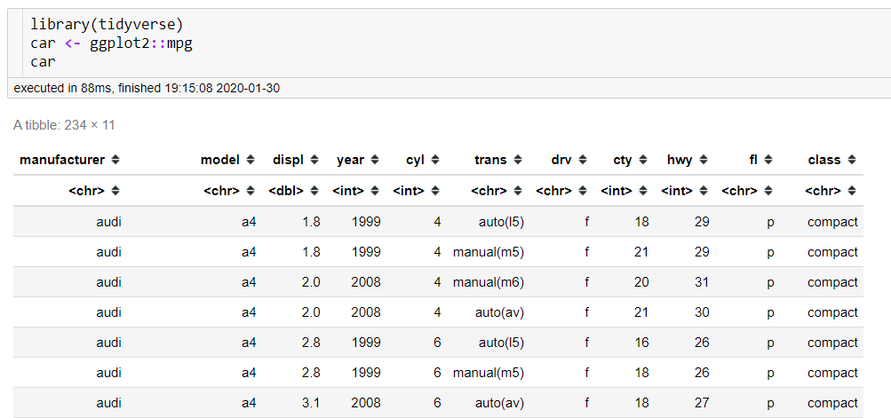891x418 pixels.
Task: Click the hwy value 31 cell
Action: (x=700, y=282)
